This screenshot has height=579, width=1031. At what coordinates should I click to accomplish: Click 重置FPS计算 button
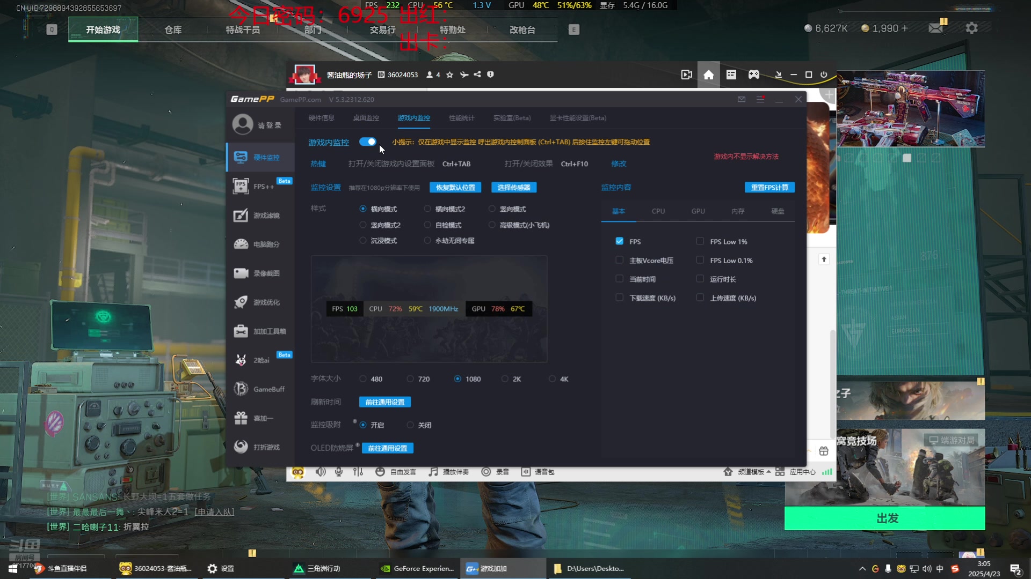point(769,187)
